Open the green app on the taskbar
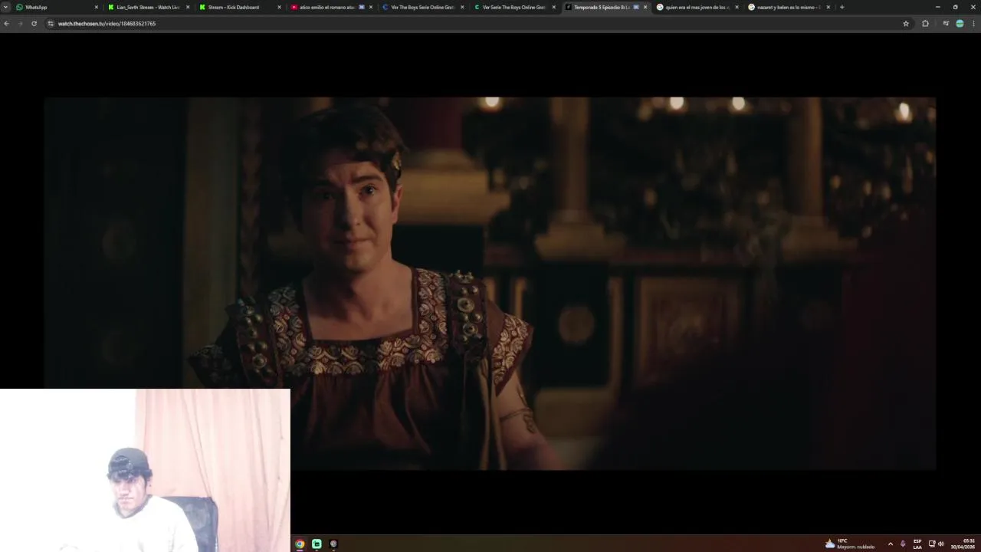The width and height of the screenshot is (981, 552). tap(317, 544)
